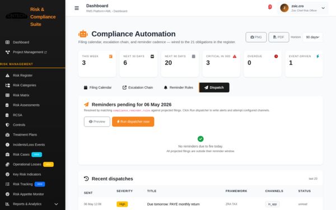Click the Risk Appetite Monitor icon

[x=7, y=194]
